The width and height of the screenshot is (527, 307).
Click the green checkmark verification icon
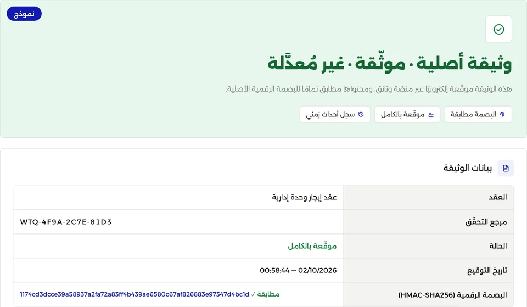click(498, 29)
